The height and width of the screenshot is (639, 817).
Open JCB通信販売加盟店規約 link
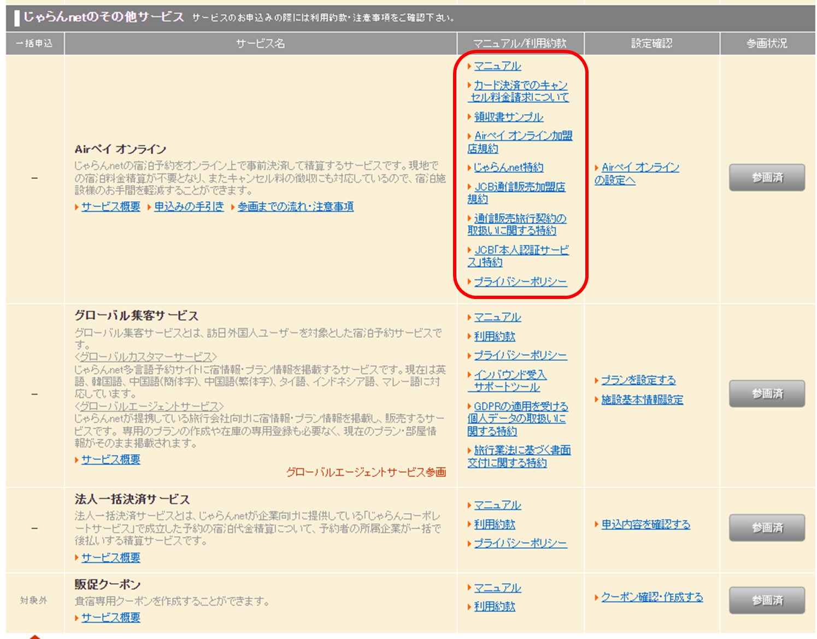coord(519,187)
